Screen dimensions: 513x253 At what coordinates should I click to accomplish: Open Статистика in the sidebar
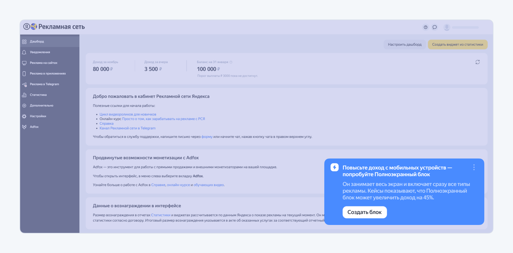click(50, 95)
